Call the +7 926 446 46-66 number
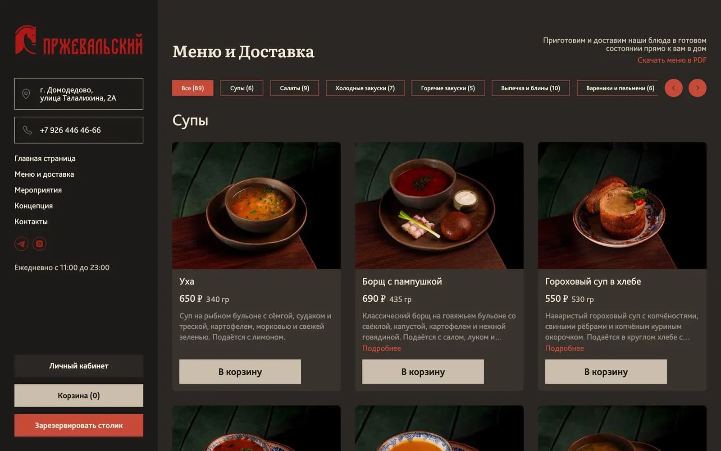This screenshot has height=451, width=721. pos(79,130)
